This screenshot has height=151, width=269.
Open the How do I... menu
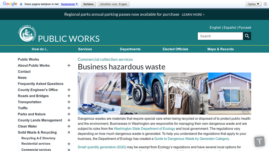(40, 49)
